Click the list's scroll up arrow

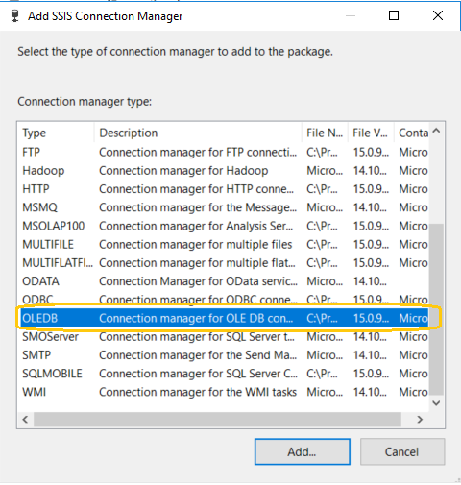[x=436, y=131]
